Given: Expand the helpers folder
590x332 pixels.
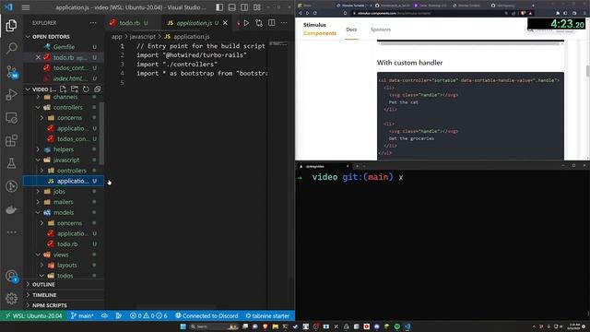Looking at the screenshot, I should point(64,149).
